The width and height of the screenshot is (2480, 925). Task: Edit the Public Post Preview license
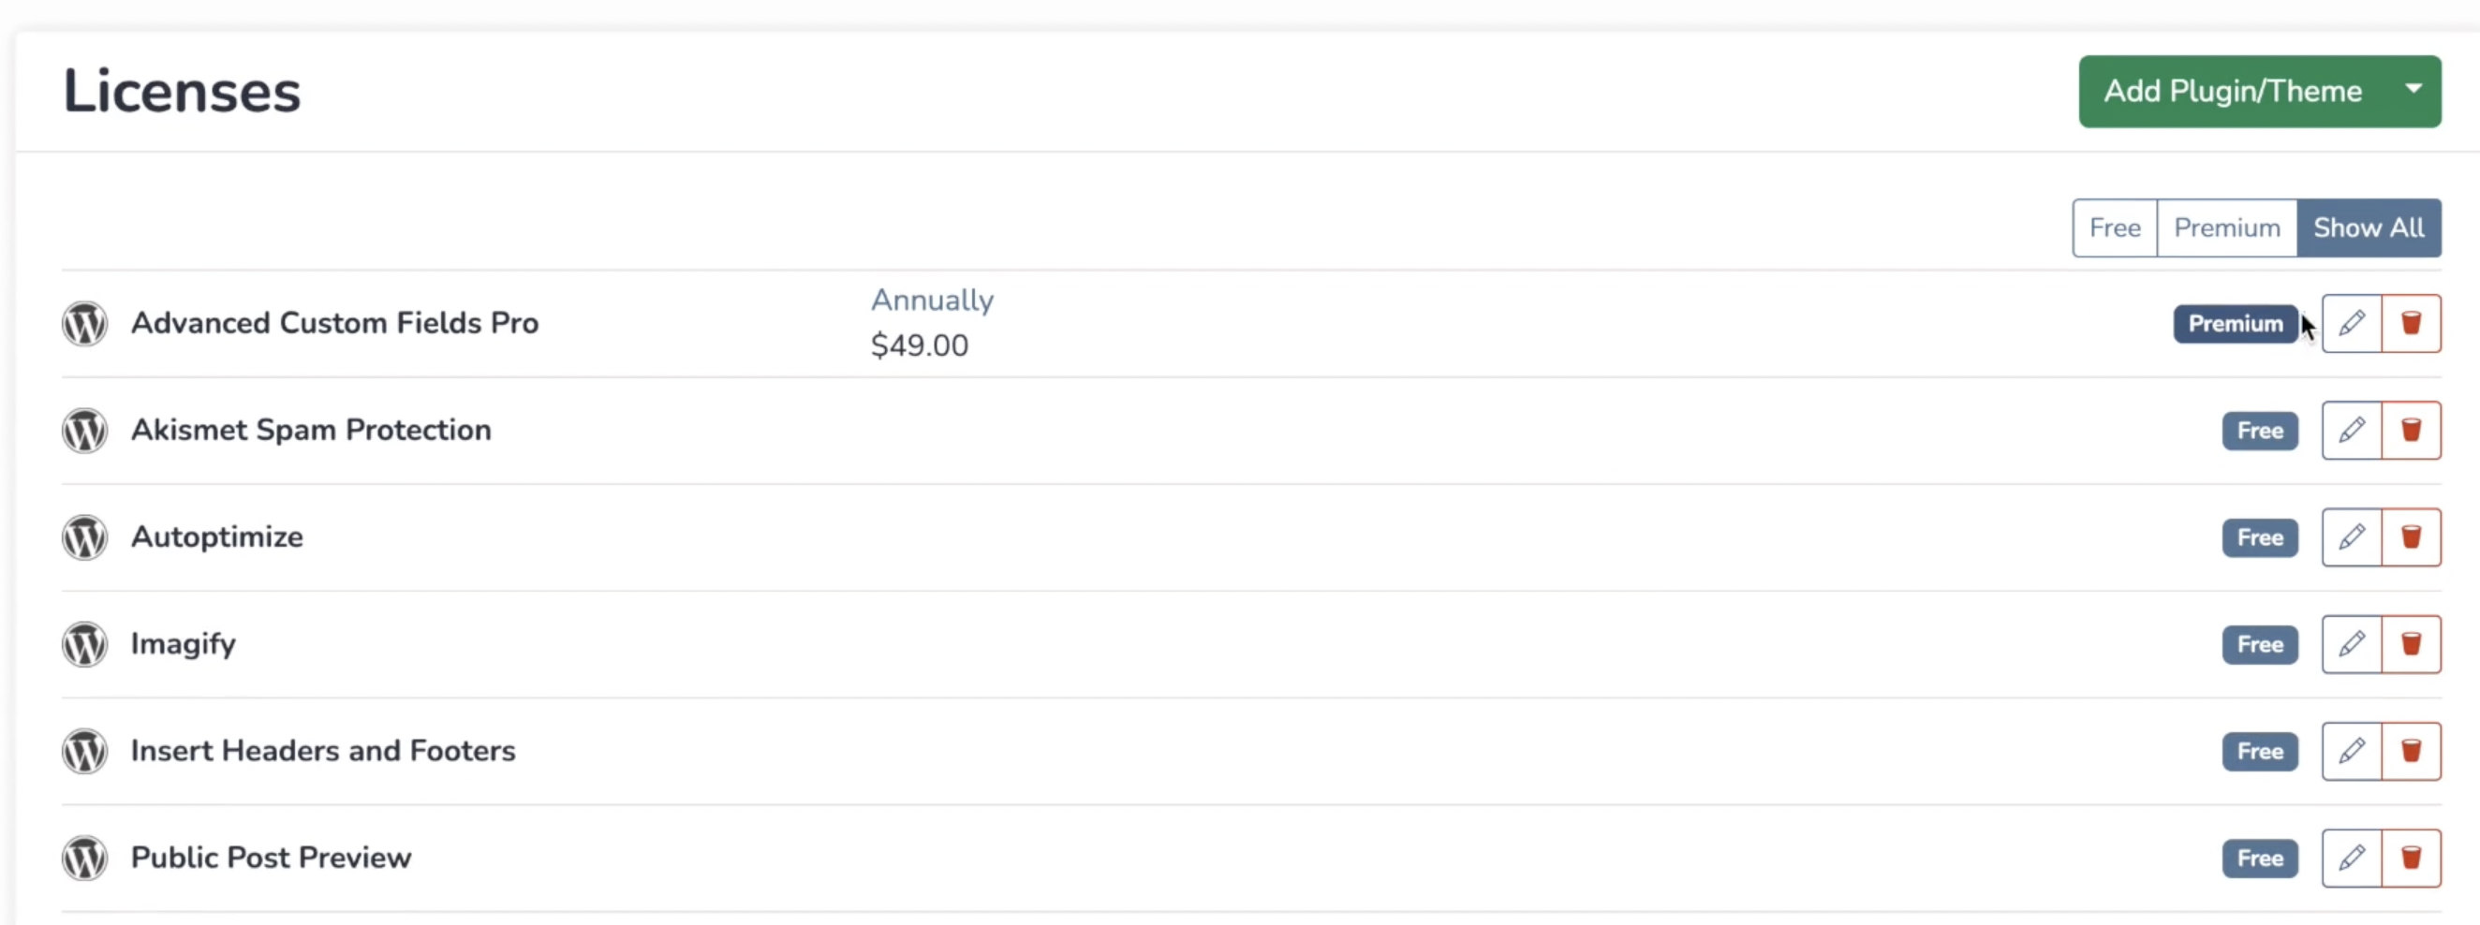(x=2351, y=858)
